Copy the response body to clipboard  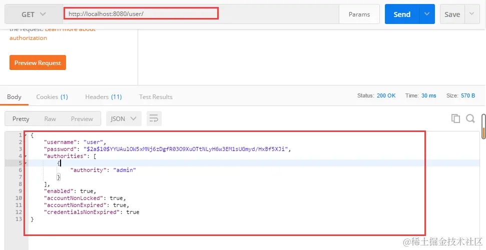pyautogui.click(x=455, y=118)
